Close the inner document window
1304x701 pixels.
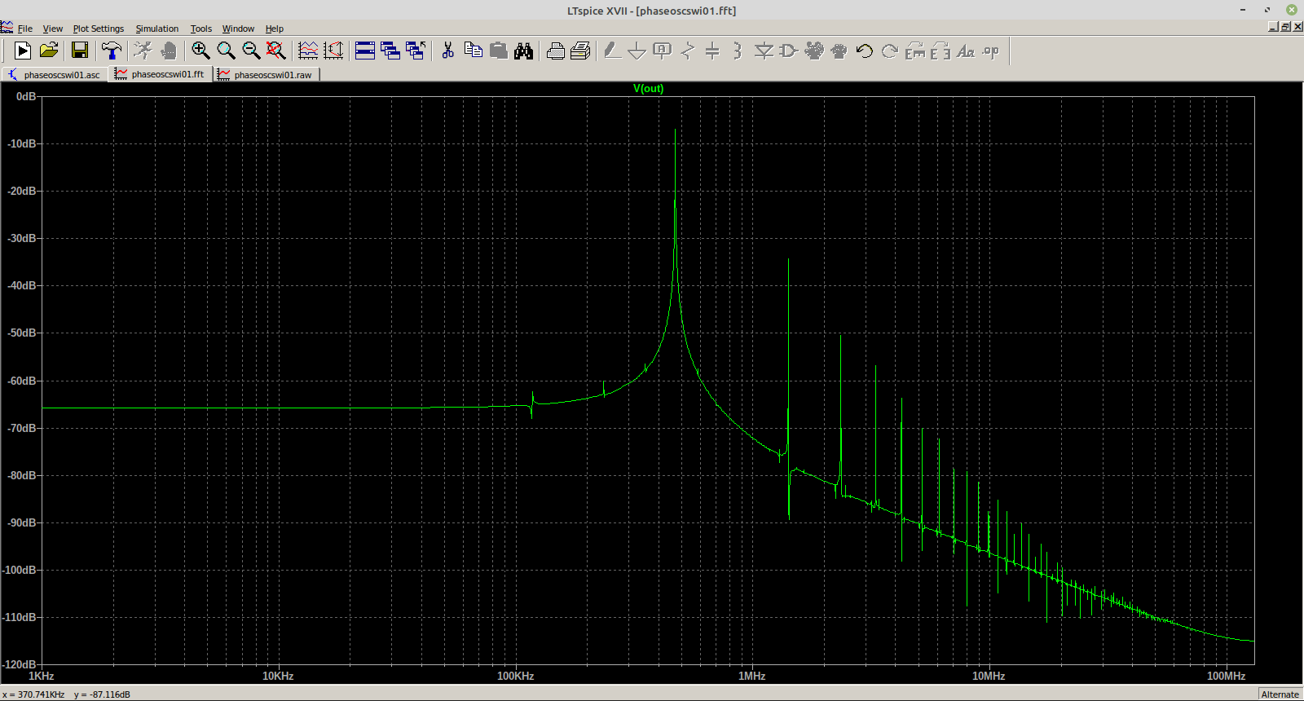click(1297, 27)
